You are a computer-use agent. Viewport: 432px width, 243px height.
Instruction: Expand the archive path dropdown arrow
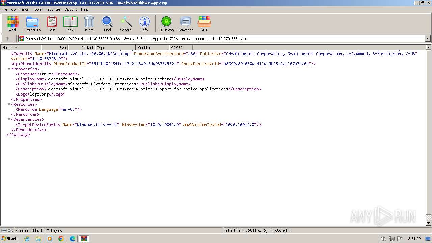click(428, 38)
